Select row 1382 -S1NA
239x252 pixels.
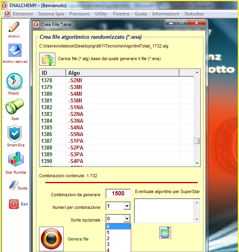click(x=117, y=107)
